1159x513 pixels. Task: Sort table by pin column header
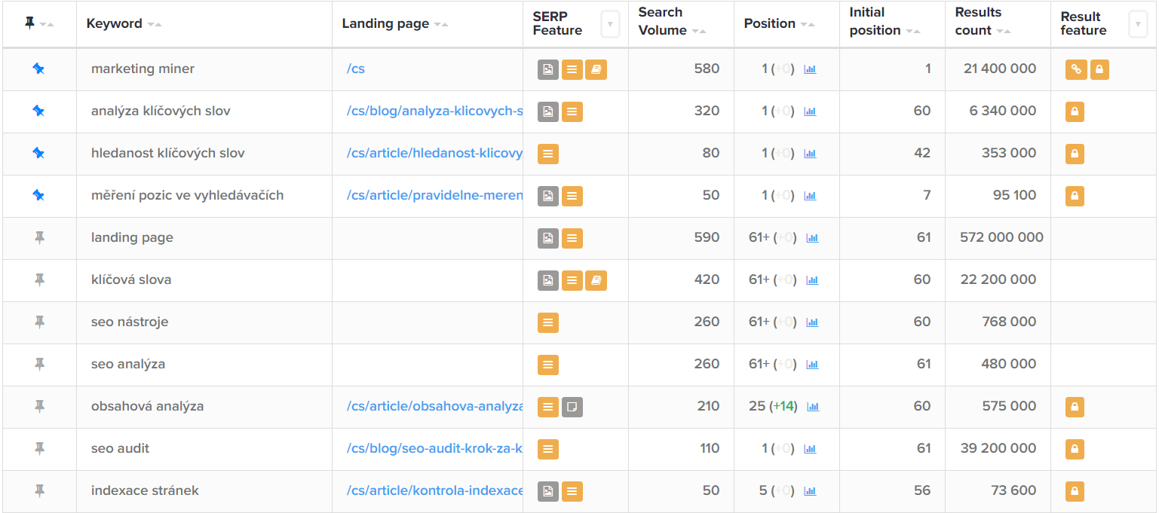(38, 24)
